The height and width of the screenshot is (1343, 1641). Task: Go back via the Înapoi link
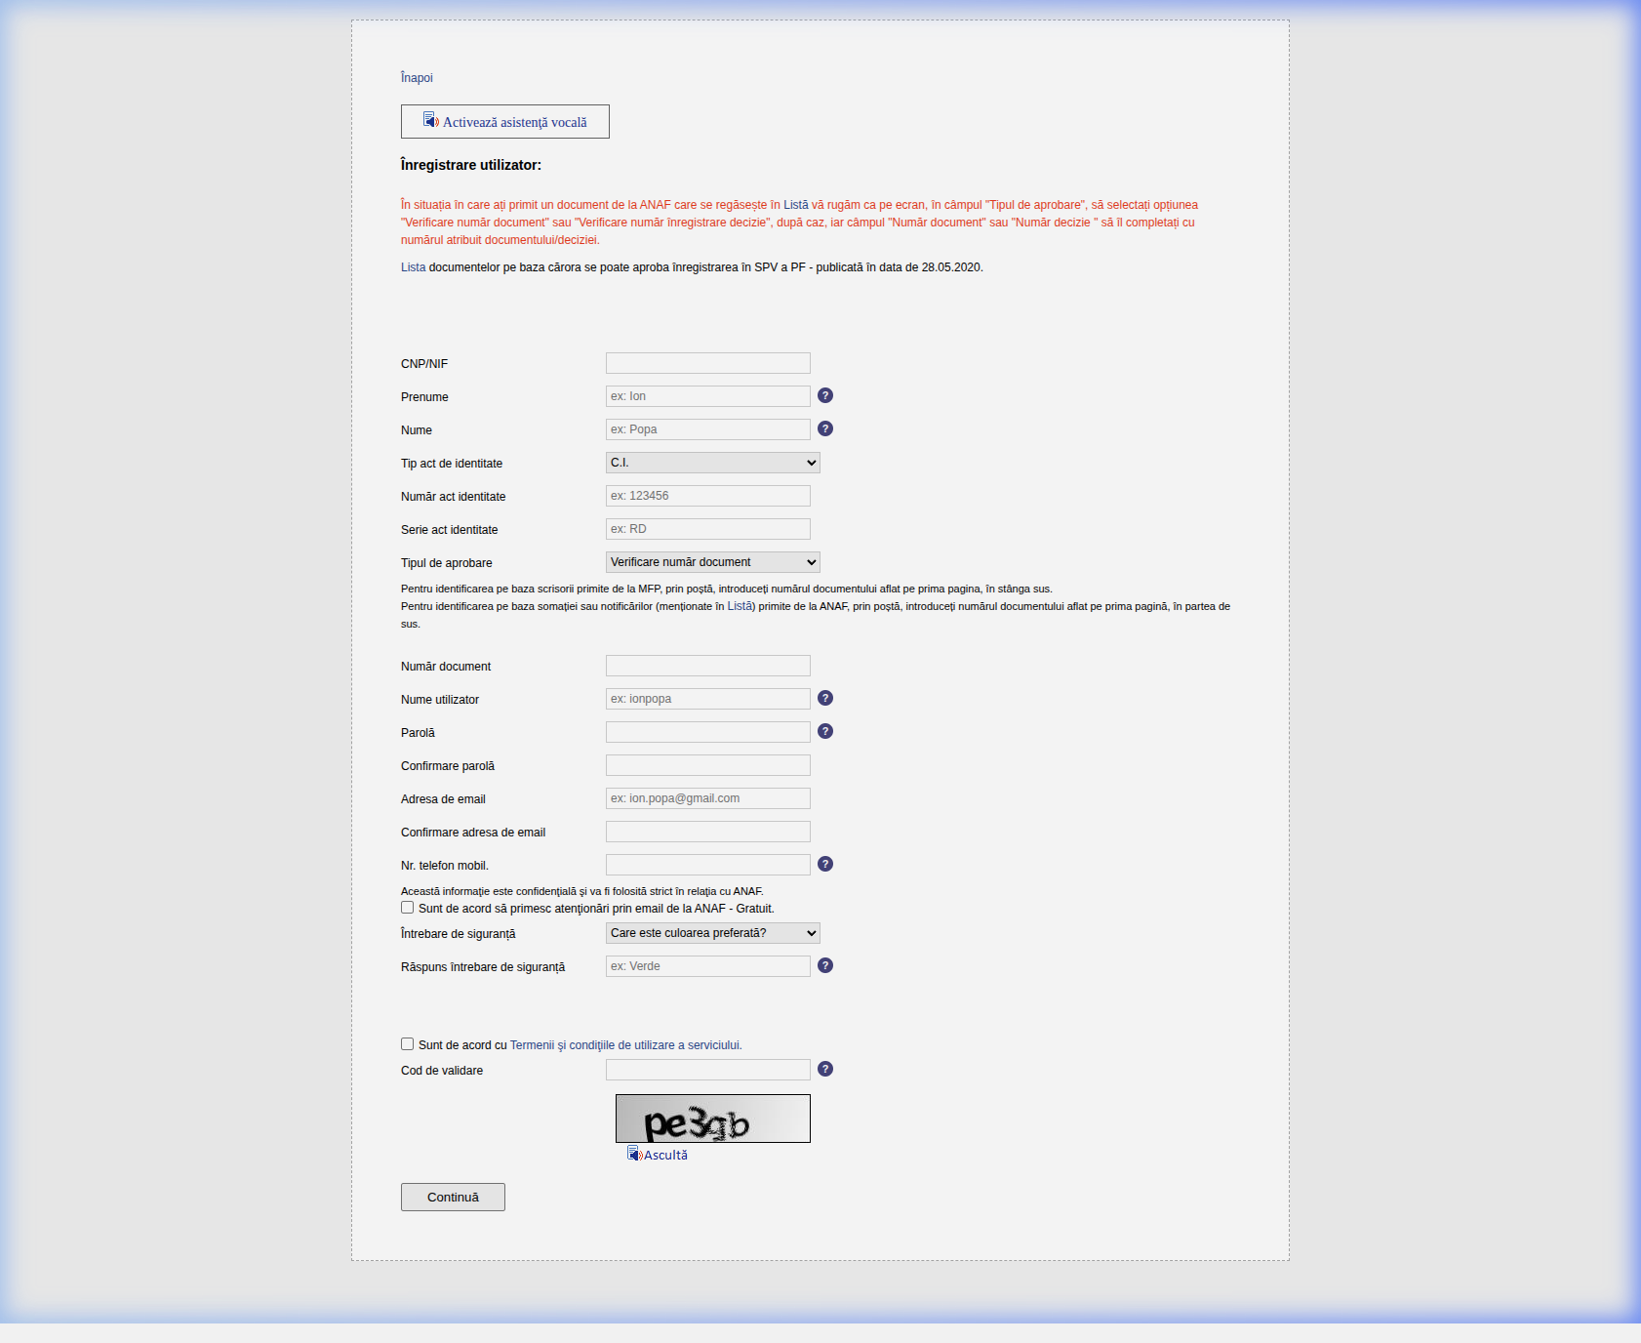pos(417,78)
